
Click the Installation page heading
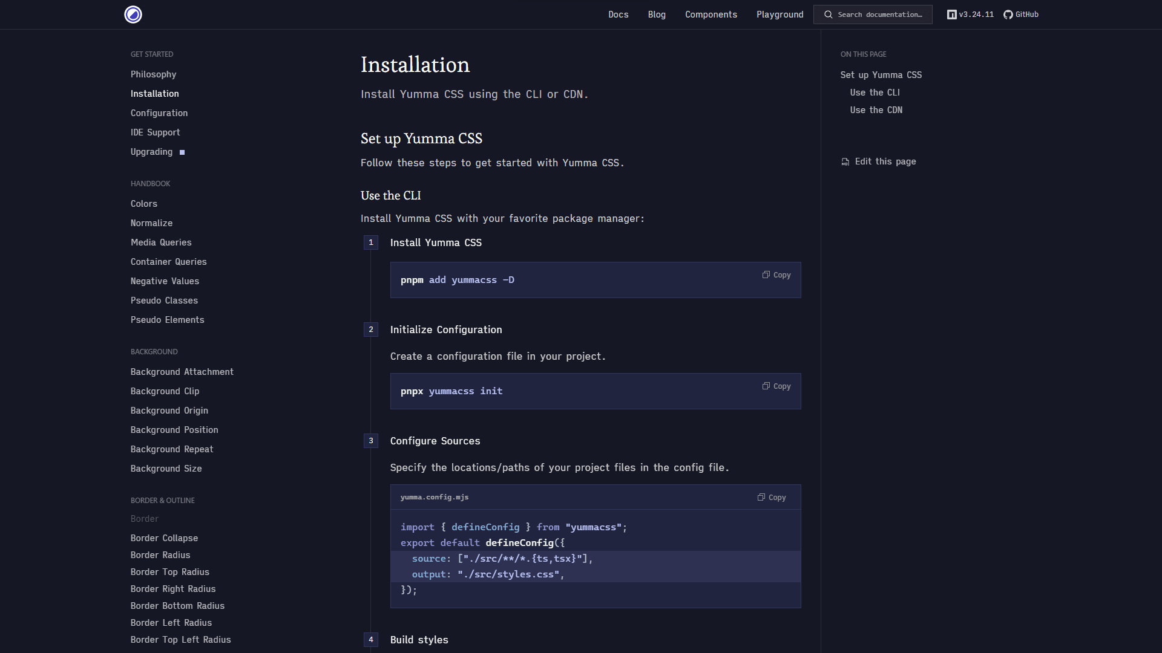tap(415, 65)
